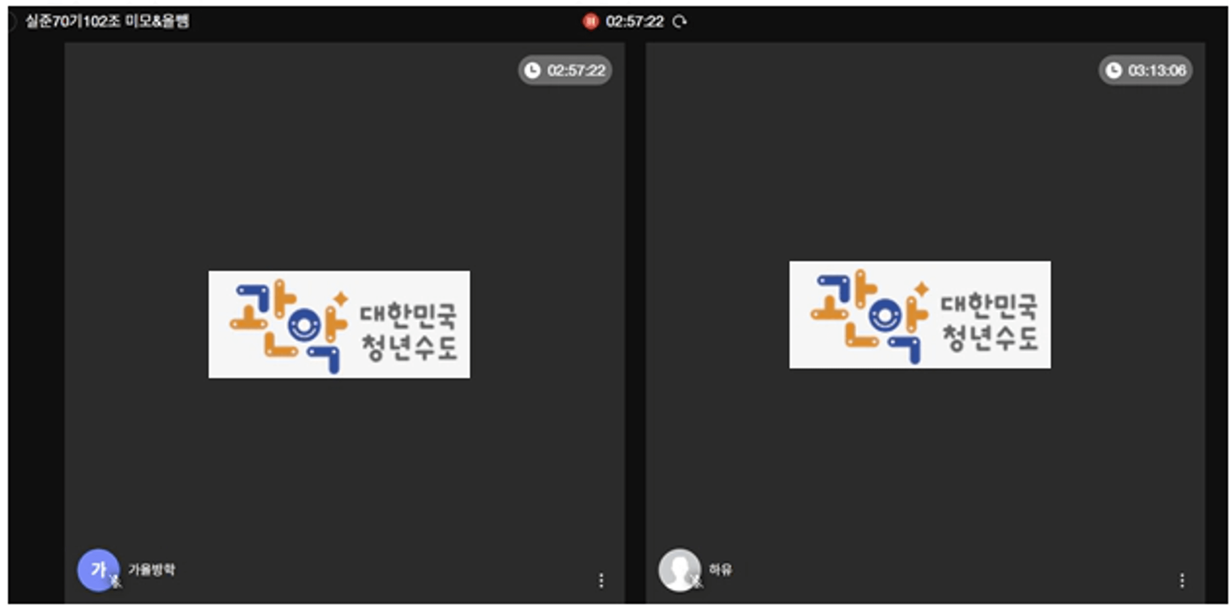
Task: Select the left tile's 관악 logo image
Action: click(x=339, y=325)
